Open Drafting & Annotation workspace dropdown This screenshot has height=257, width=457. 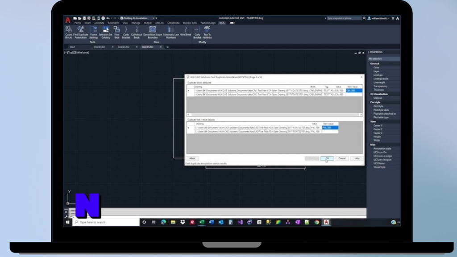pos(137,18)
